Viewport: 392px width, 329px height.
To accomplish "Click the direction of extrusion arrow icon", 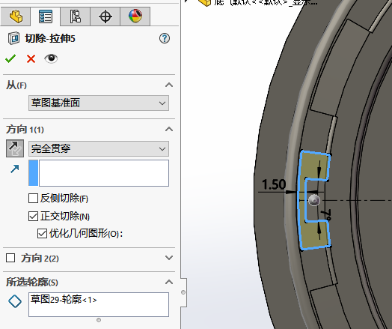I will pos(15,169).
